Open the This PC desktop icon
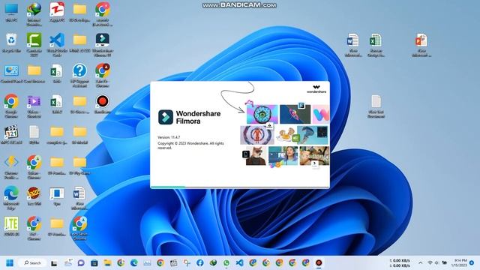 click(x=11, y=12)
